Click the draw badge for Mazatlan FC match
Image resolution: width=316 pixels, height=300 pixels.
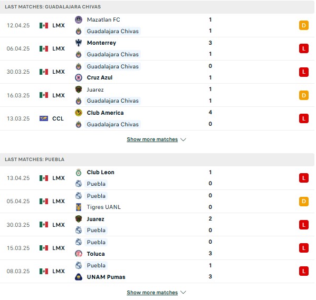(304, 26)
